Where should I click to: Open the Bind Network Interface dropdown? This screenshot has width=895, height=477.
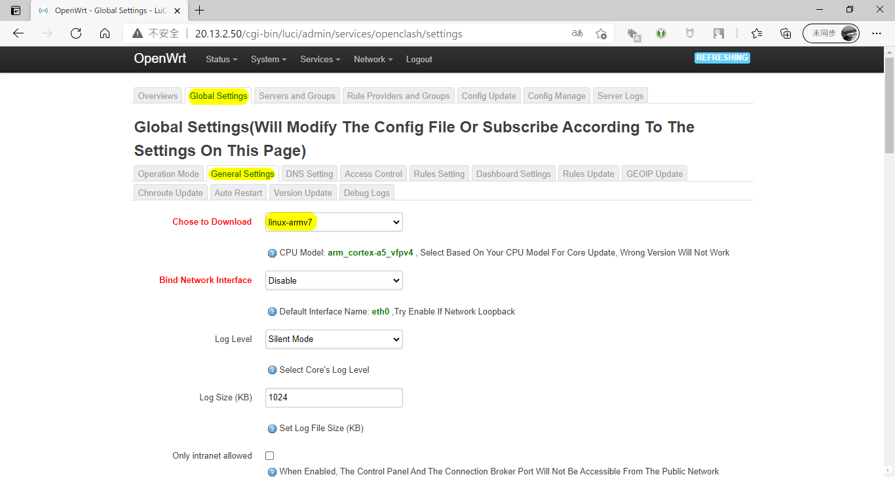[x=334, y=280]
